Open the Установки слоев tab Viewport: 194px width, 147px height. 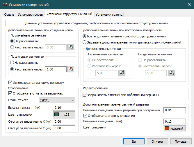pyautogui.click(x=31, y=14)
